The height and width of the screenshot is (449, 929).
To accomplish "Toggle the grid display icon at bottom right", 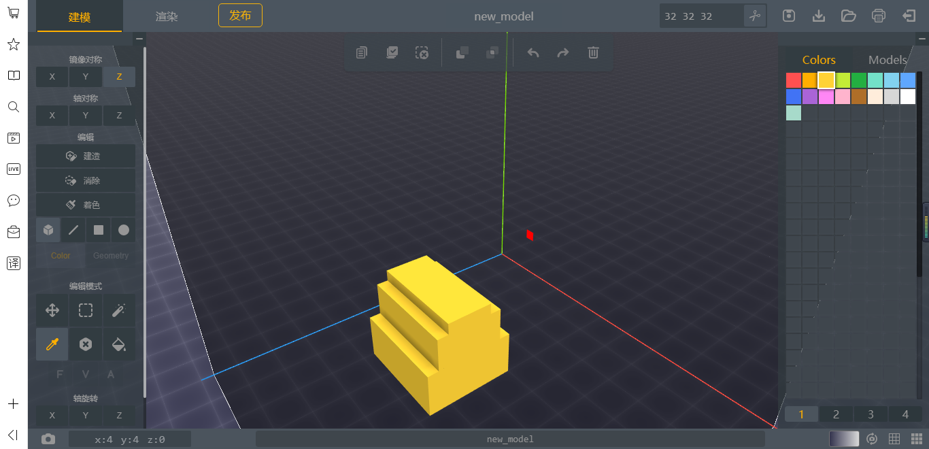I will (x=894, y=439).
